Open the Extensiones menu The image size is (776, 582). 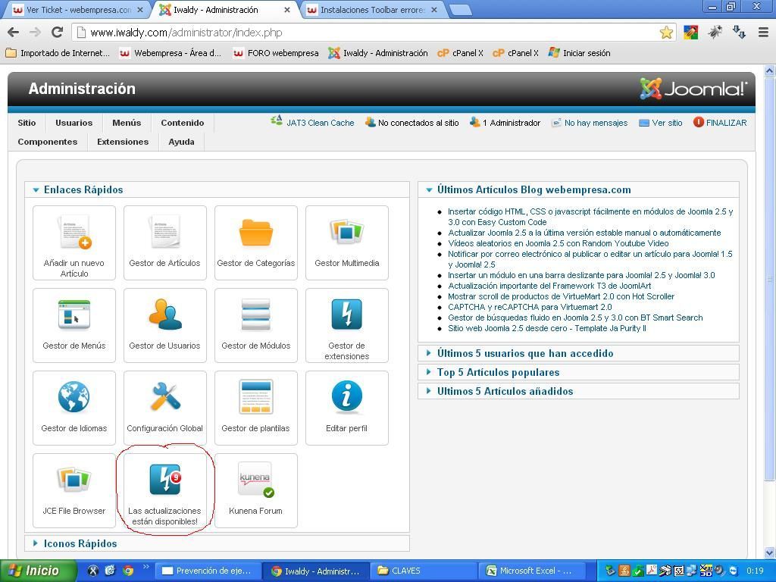(x=123, y=142)
